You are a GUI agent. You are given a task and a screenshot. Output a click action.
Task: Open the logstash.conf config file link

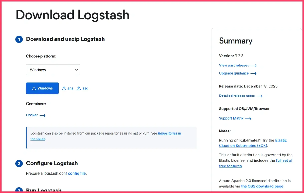tap(77, 173)
